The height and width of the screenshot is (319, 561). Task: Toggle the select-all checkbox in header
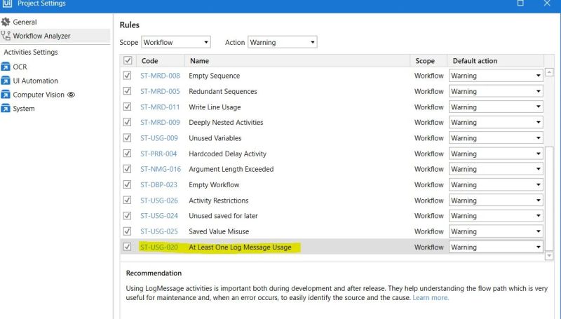[x=128, y=60]
